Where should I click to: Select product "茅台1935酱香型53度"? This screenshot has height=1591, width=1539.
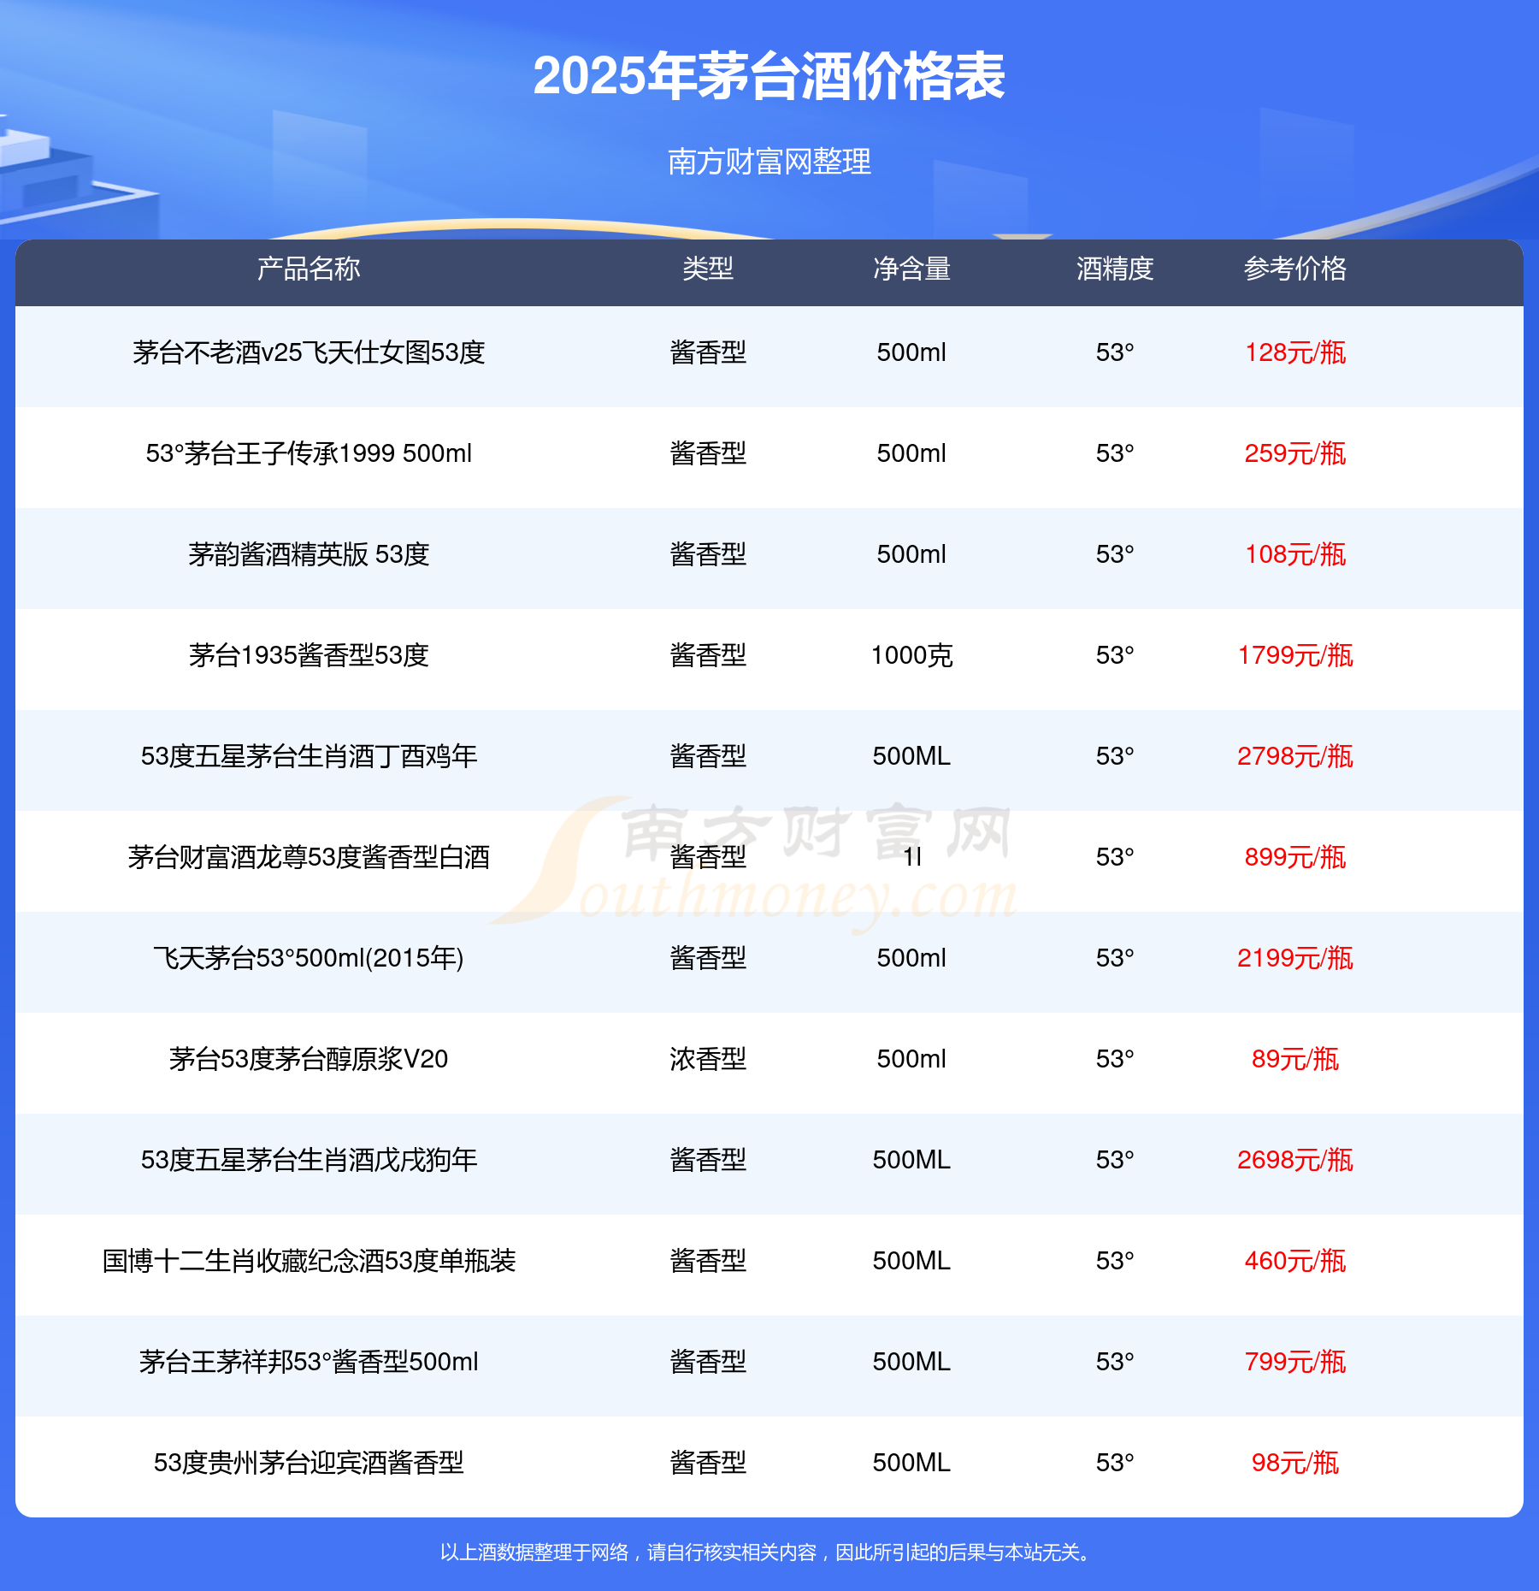(309, 655)
